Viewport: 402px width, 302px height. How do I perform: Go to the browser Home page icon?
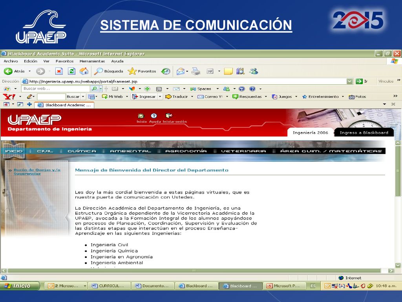click(x=84, y=71)
